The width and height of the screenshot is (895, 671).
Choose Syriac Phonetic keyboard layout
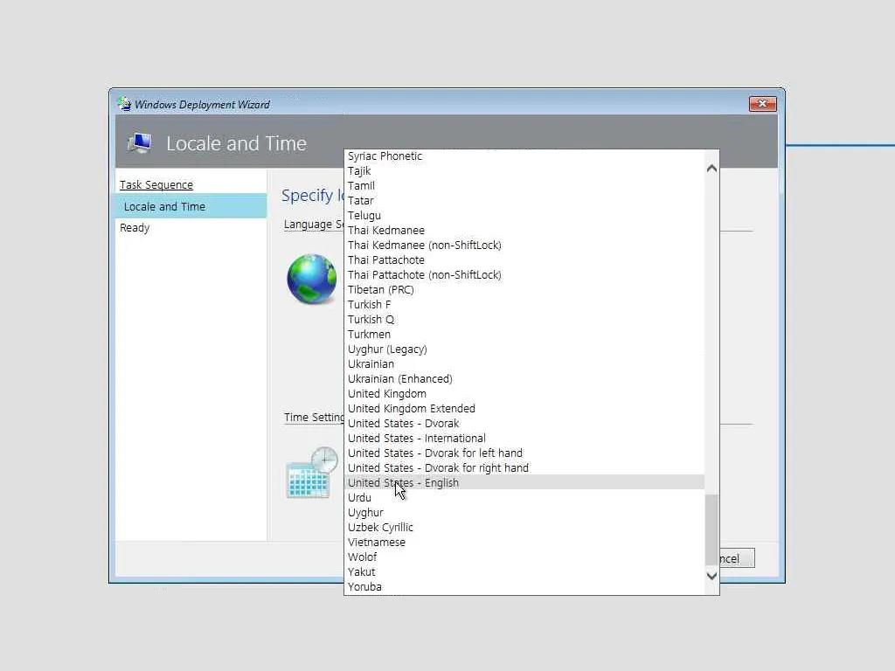(x=524, y=156)
